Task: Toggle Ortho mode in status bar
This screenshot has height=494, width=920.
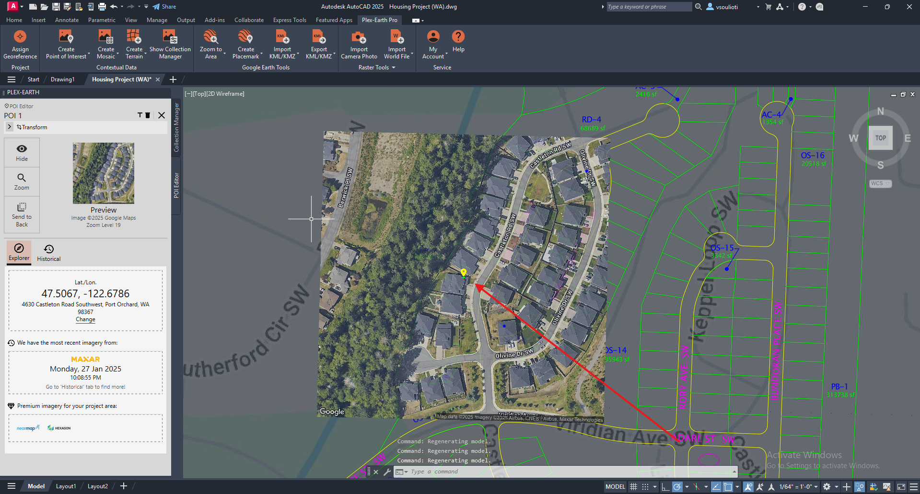Action: click(665, 487)
